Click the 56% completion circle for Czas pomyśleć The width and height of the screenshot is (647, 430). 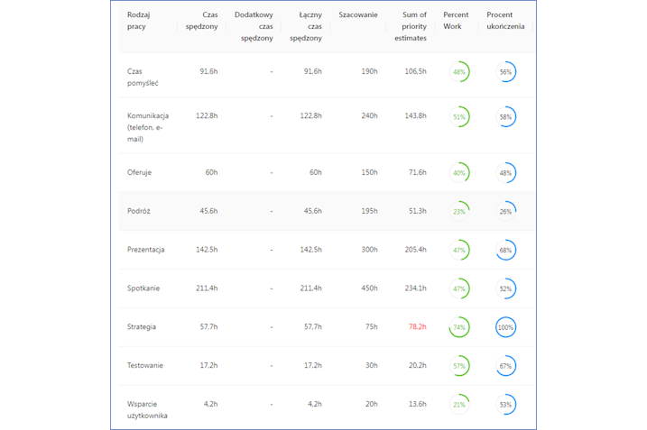[x=505, y=72]
